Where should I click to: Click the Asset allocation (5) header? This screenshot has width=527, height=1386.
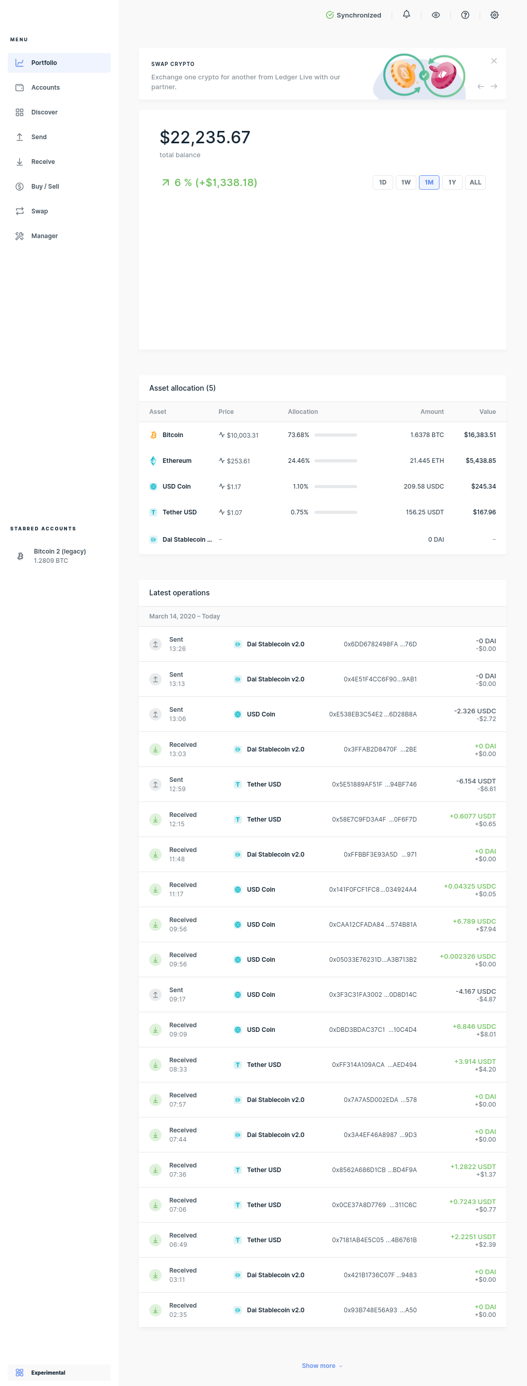[182, 388]
